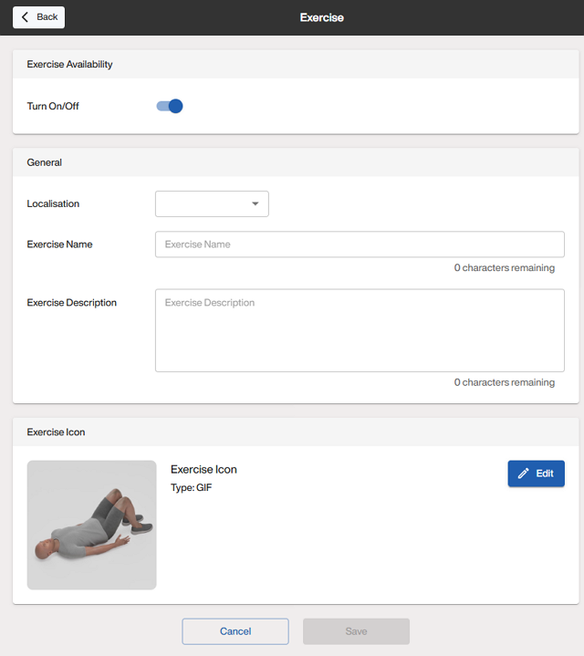Click the General section header

click(x=45, y=162)
